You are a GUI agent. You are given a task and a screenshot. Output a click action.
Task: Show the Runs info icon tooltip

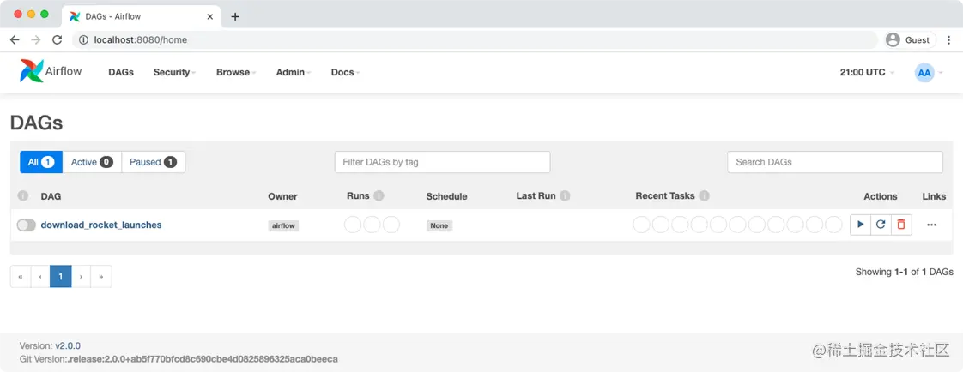coord(379,196)
